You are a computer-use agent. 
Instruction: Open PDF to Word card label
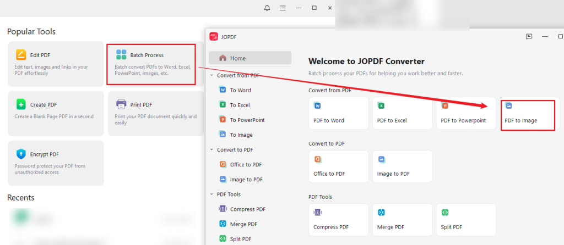click(x=329, y=120)
